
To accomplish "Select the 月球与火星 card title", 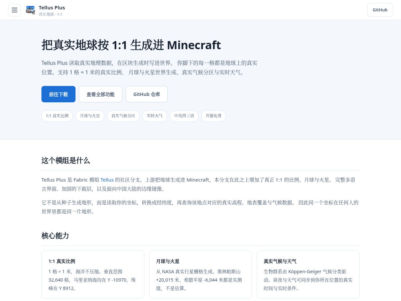I will coord(168,261).
